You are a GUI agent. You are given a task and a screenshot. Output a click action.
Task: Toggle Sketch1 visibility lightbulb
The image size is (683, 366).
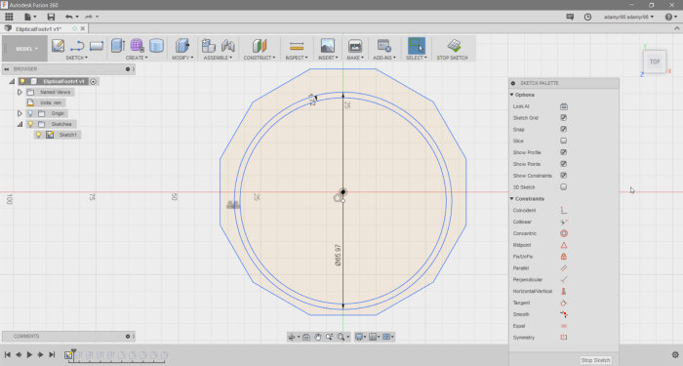tap(38, 135)
